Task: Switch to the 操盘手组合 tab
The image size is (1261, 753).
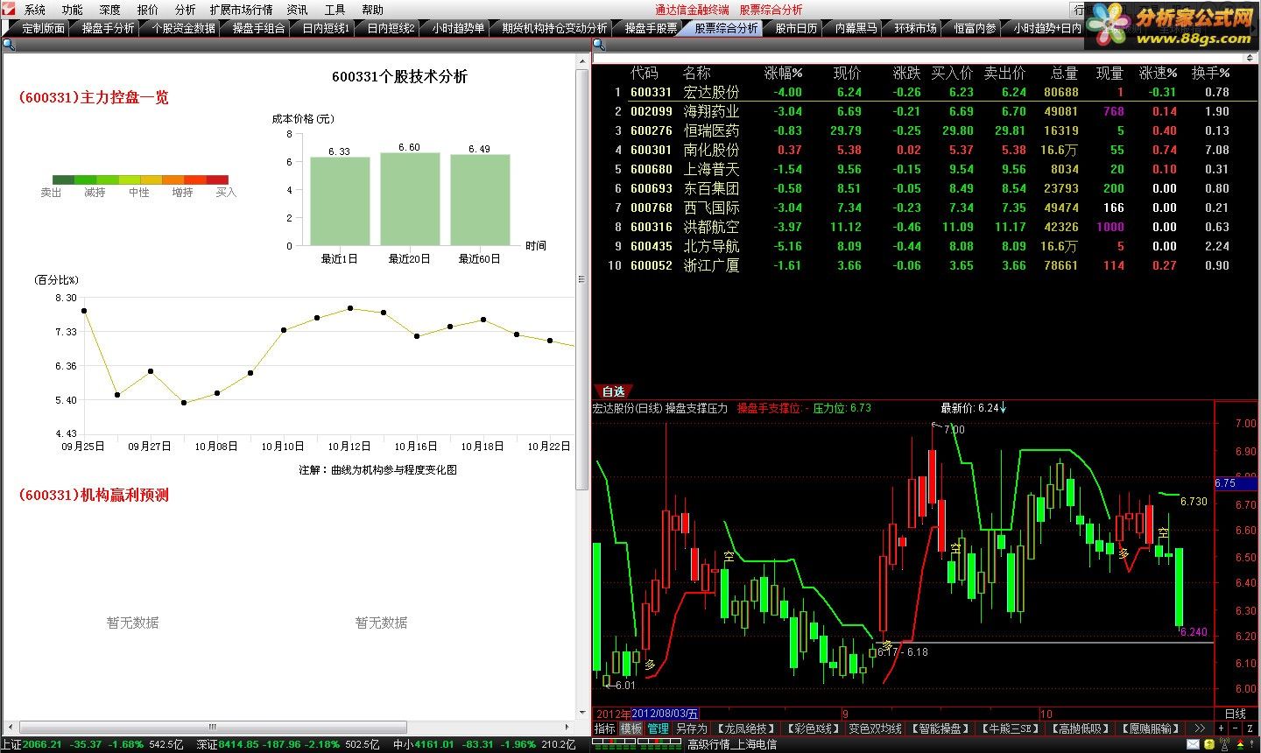Action: tap(258, 28)
